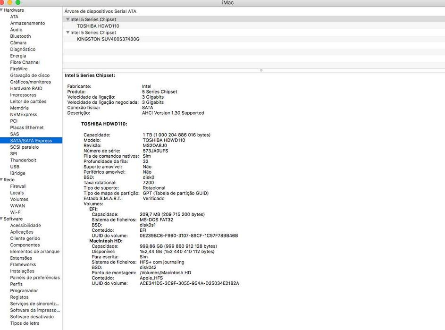
Task: Select KINGSTON SUV400S37480G drive
Action: tap(108, 39)
